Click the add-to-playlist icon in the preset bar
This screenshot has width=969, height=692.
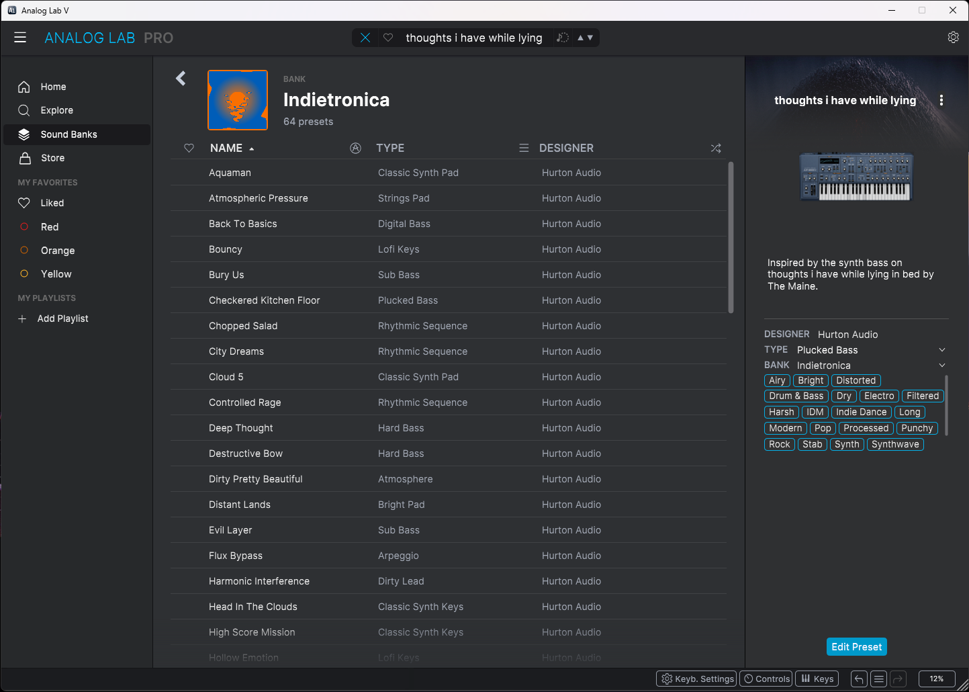pos(563,38)
